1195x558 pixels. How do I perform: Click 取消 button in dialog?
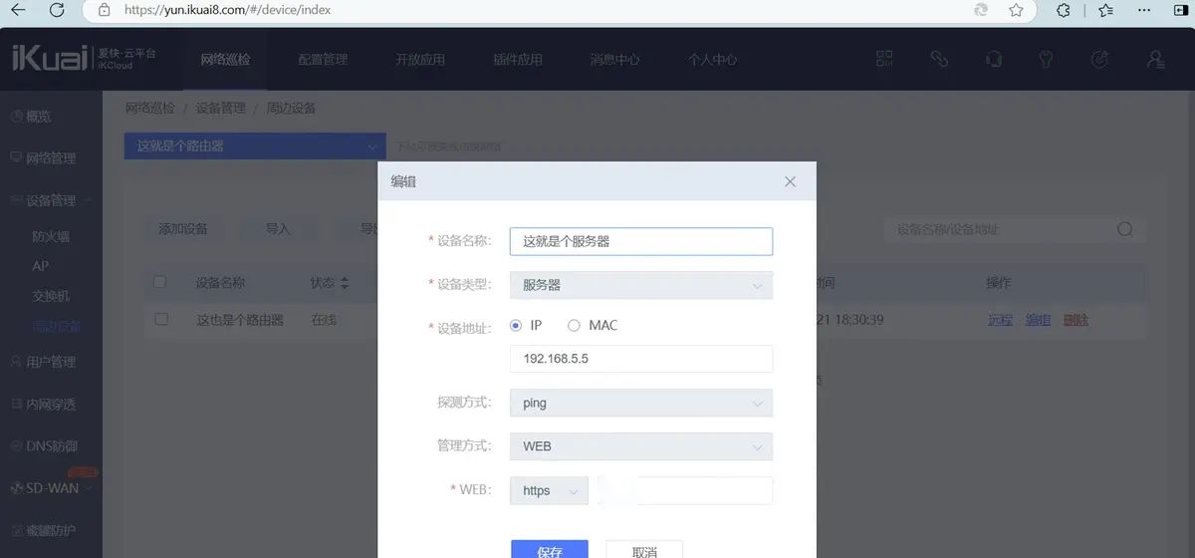click(x=644, y=551)
